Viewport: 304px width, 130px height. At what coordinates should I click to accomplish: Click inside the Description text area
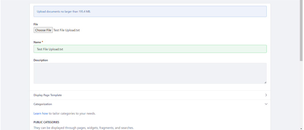click(150, 73)
